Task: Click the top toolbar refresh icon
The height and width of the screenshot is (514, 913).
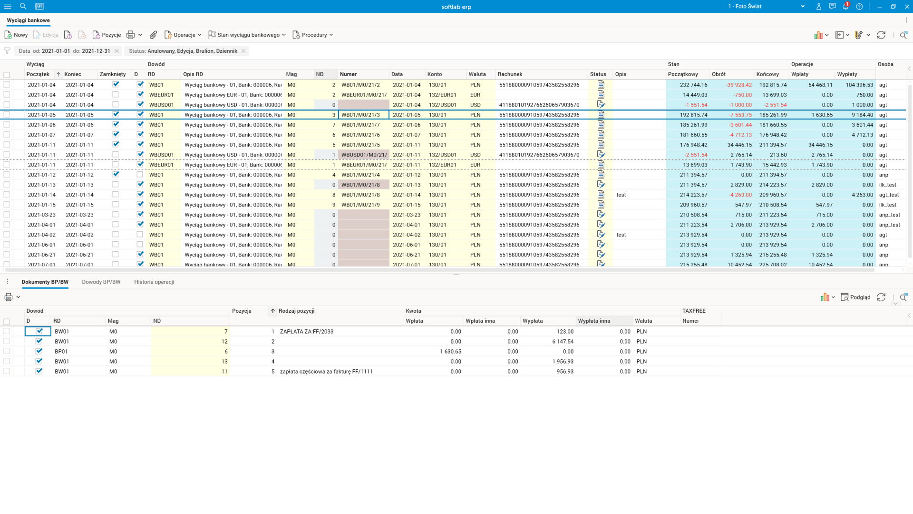Action: click(x=881, y=35)
